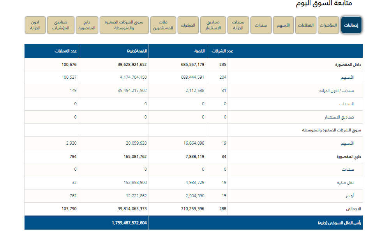Switch to خارج المقصورة tab button
The height and width of the screenshot is (237, 374).
[x=86, y=25]
